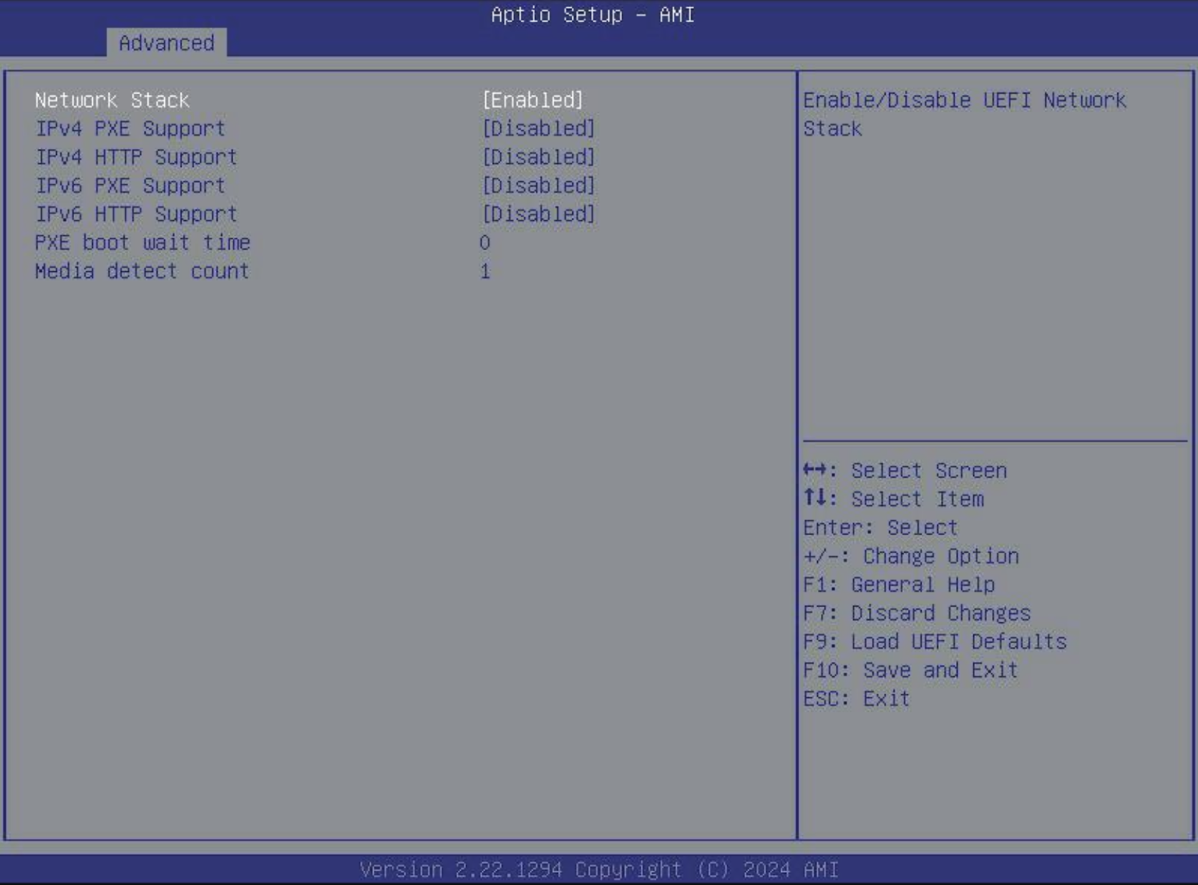Click the F1: General Help hint

pos(899,584)
